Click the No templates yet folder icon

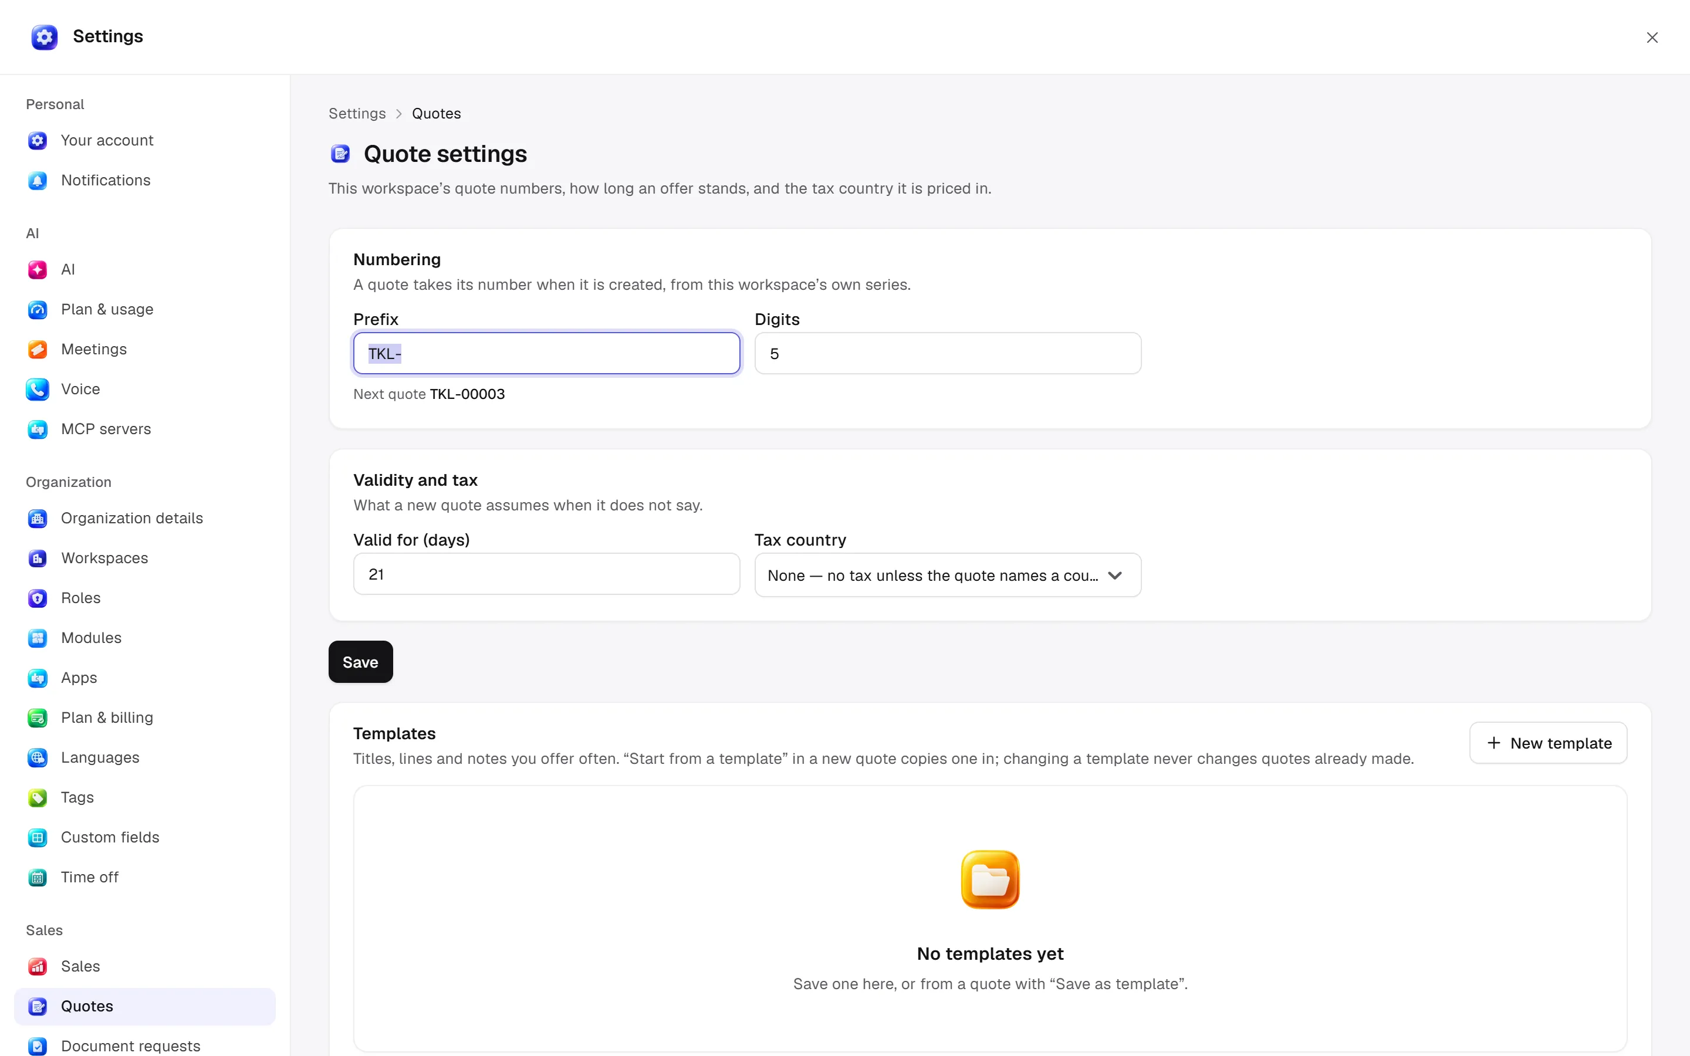[989, 879]
